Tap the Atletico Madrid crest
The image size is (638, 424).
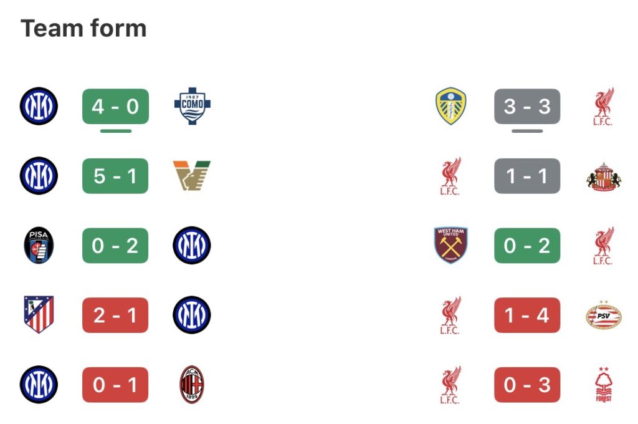point(39,315)
